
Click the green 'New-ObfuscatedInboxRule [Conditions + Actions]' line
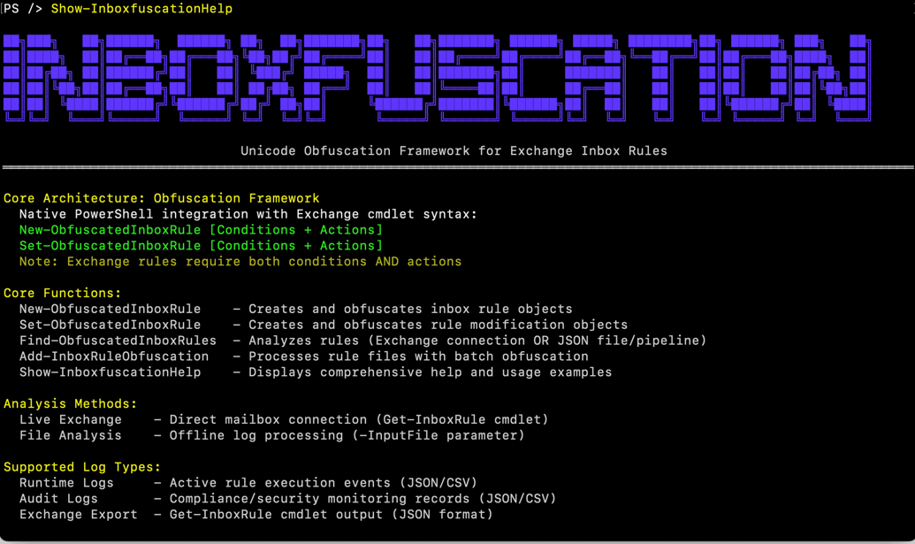pos(201,230)
